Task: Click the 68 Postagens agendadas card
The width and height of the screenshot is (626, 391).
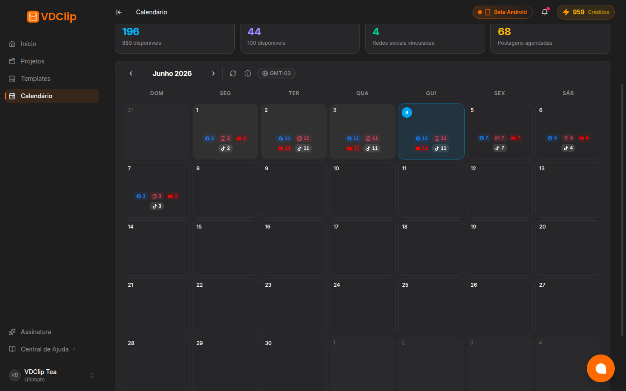Action: point(550,39)
